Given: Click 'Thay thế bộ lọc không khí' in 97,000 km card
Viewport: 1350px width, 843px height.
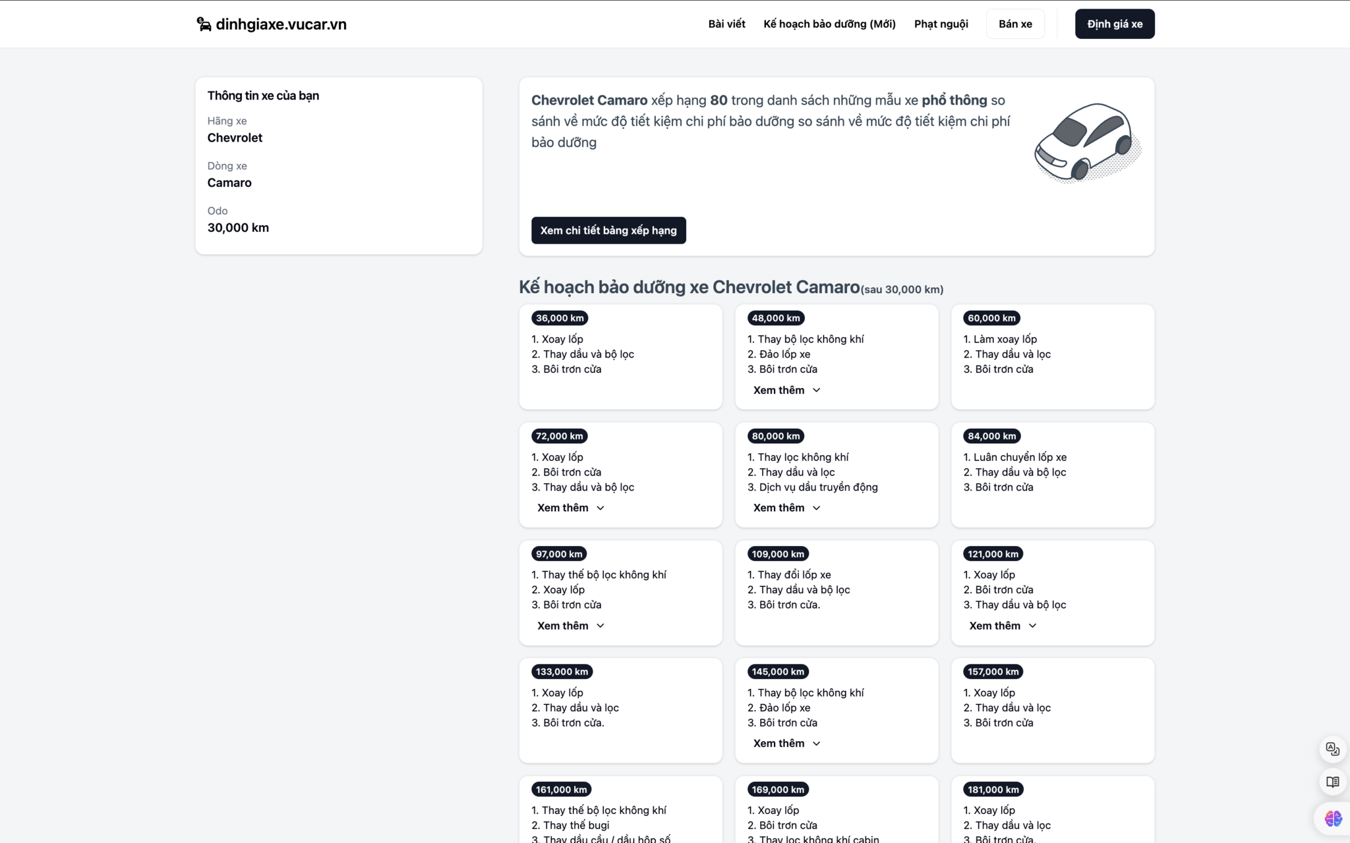Looking at the screenshot, I should click(604, 575).
